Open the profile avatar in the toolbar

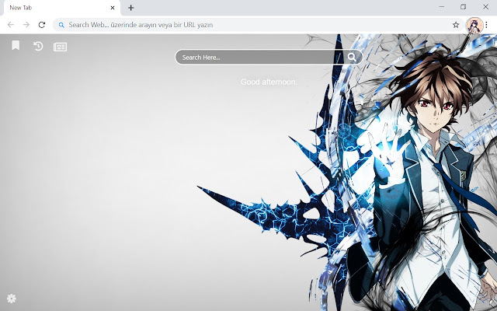(x=474, y=25)
